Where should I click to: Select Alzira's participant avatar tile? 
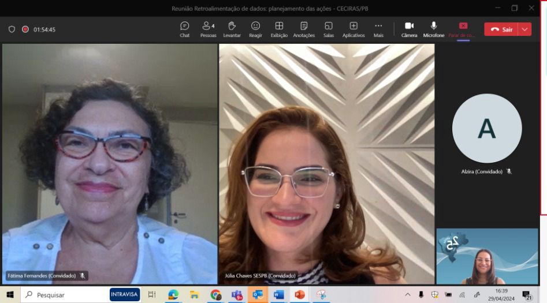(x=486, y=129)
